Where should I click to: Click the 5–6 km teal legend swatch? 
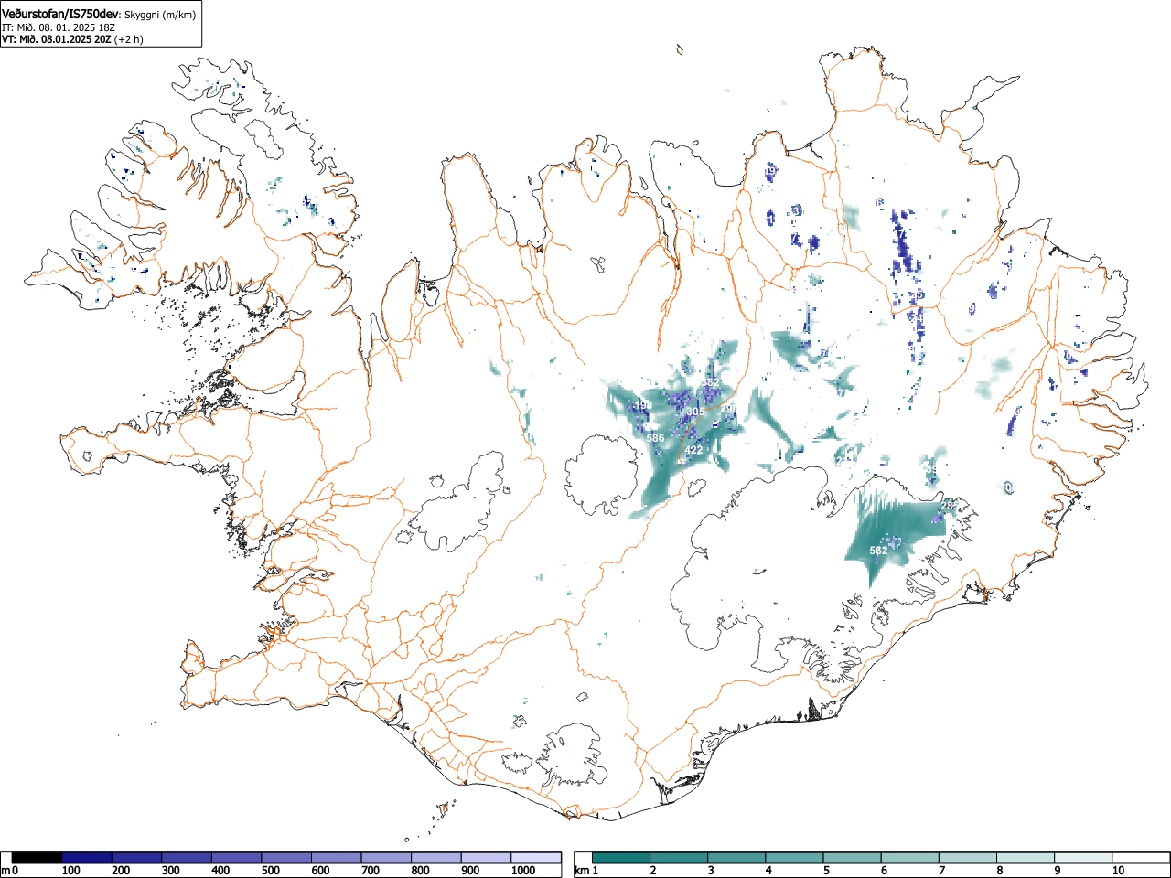tap(853, 858)
